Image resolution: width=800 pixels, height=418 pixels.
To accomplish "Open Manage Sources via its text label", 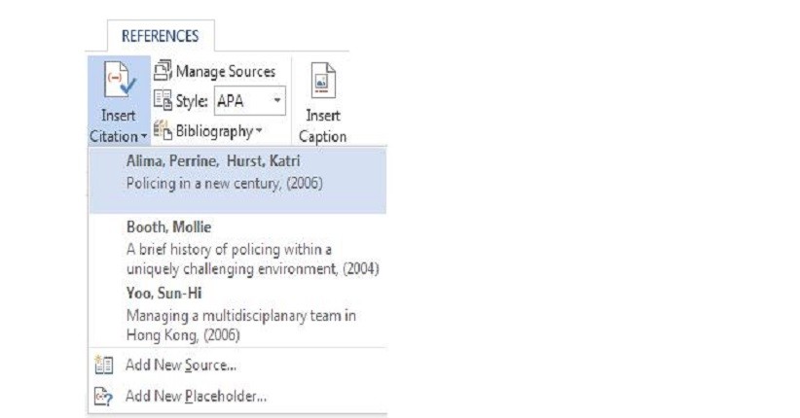I will pos(225,71).
